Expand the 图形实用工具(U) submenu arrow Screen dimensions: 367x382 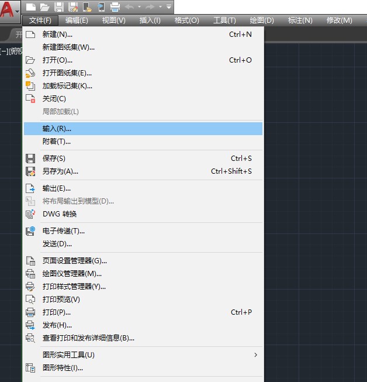[x=255, y=355]
